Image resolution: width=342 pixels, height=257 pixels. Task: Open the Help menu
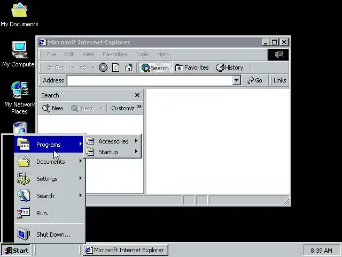point(162,54)
